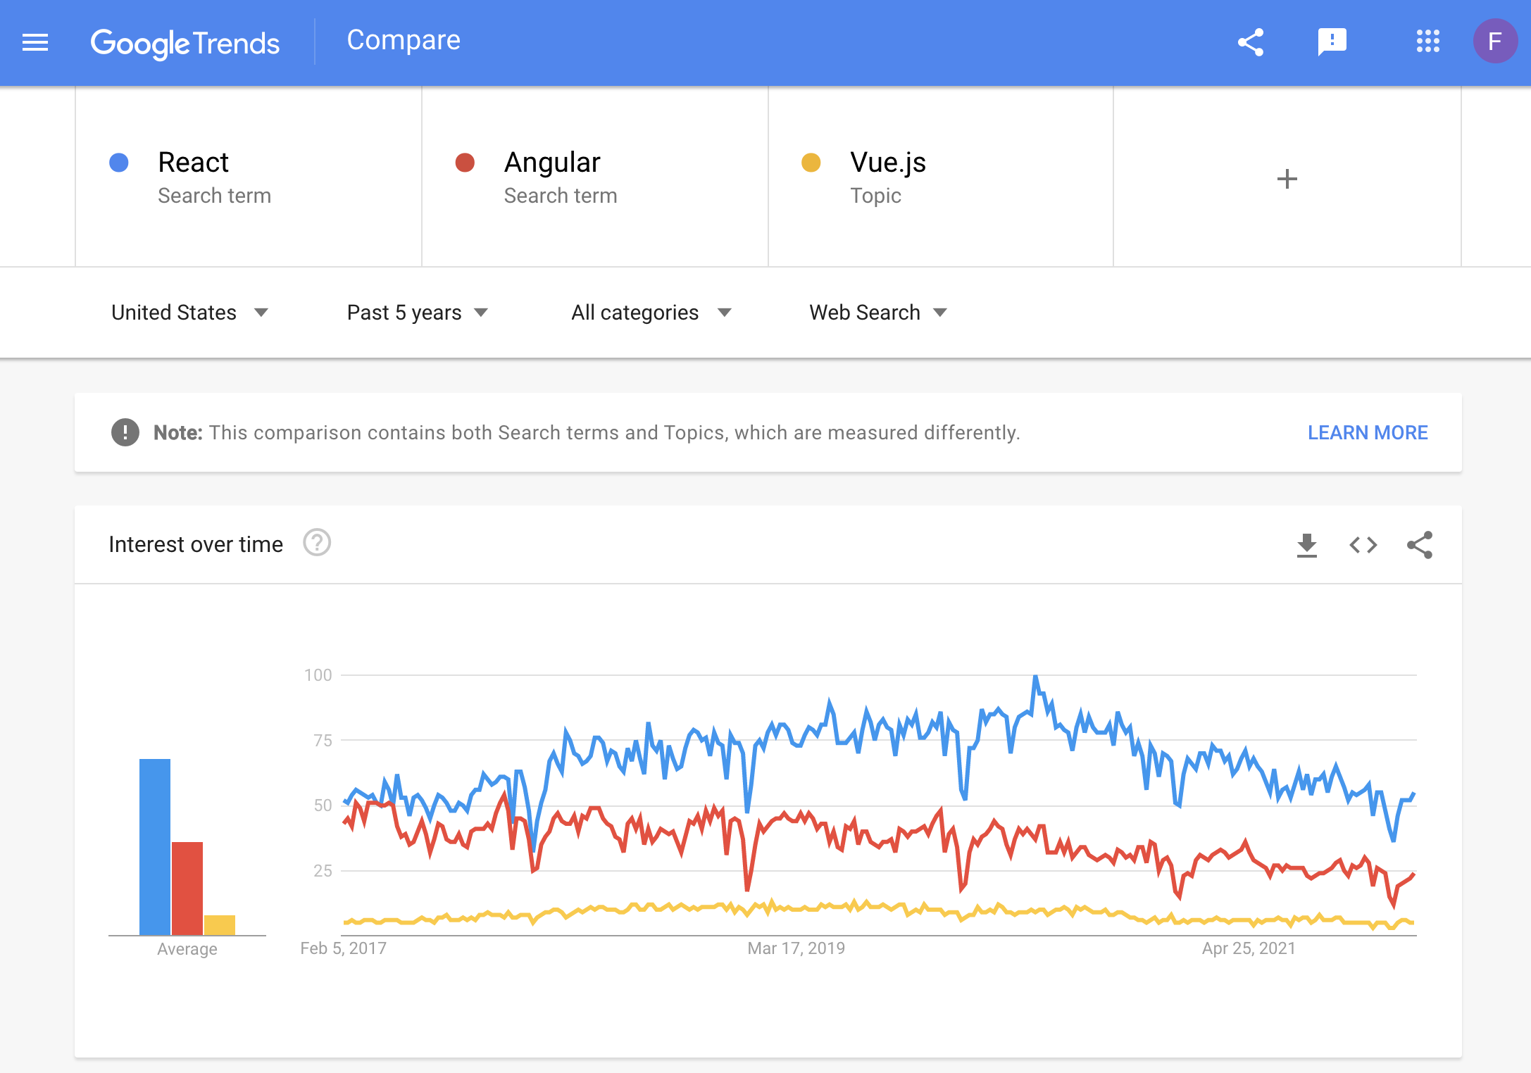Add a comparison term with plus
The width and height of the screenshot is (1531, 1073).
click(1287, 179)
